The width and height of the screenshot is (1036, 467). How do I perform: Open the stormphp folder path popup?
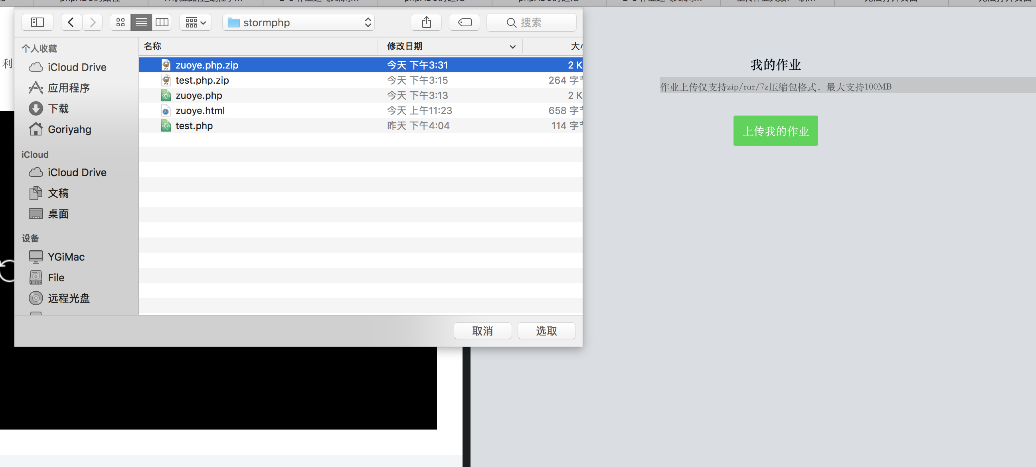click(299, 22)
